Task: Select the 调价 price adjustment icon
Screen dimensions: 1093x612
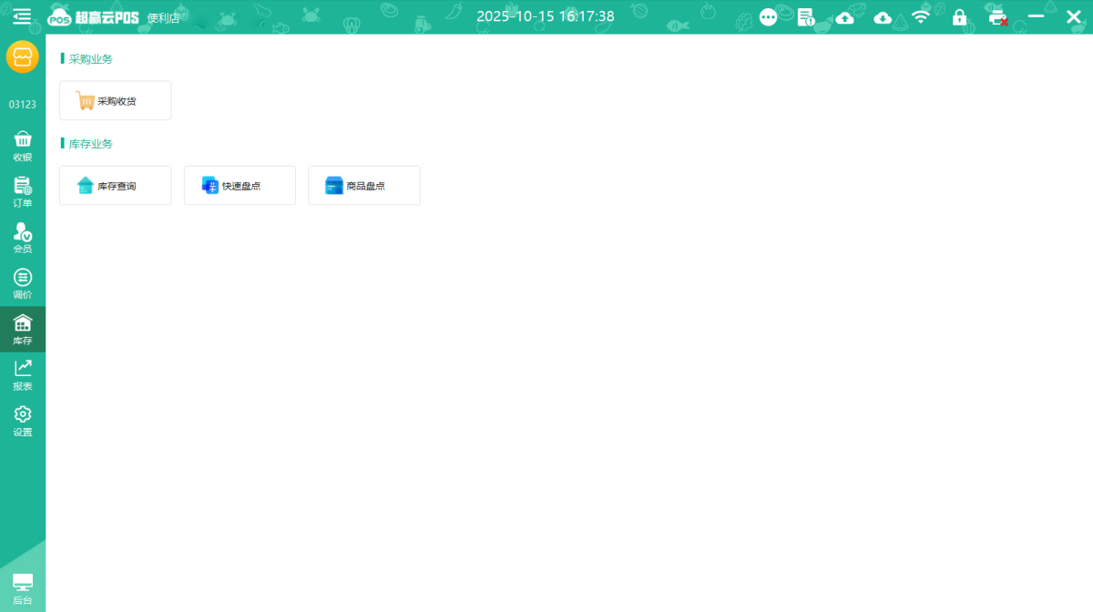Action: [x=22, y=283]
